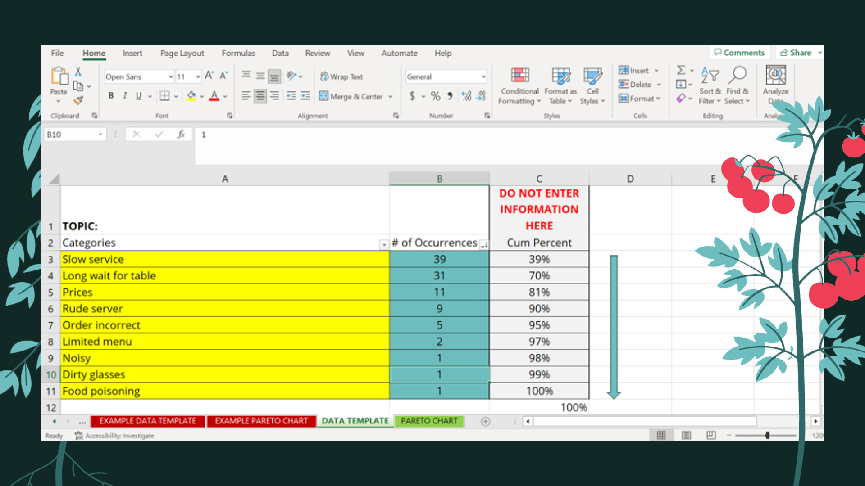The width and height of the screenshot is (865, 486).
Task: Open Conditional Formatting dropdown
Action: pyautogui.click(x=519, y=85)
